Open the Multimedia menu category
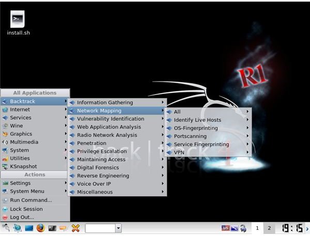The image size is (310, 236). pos(35,142)
